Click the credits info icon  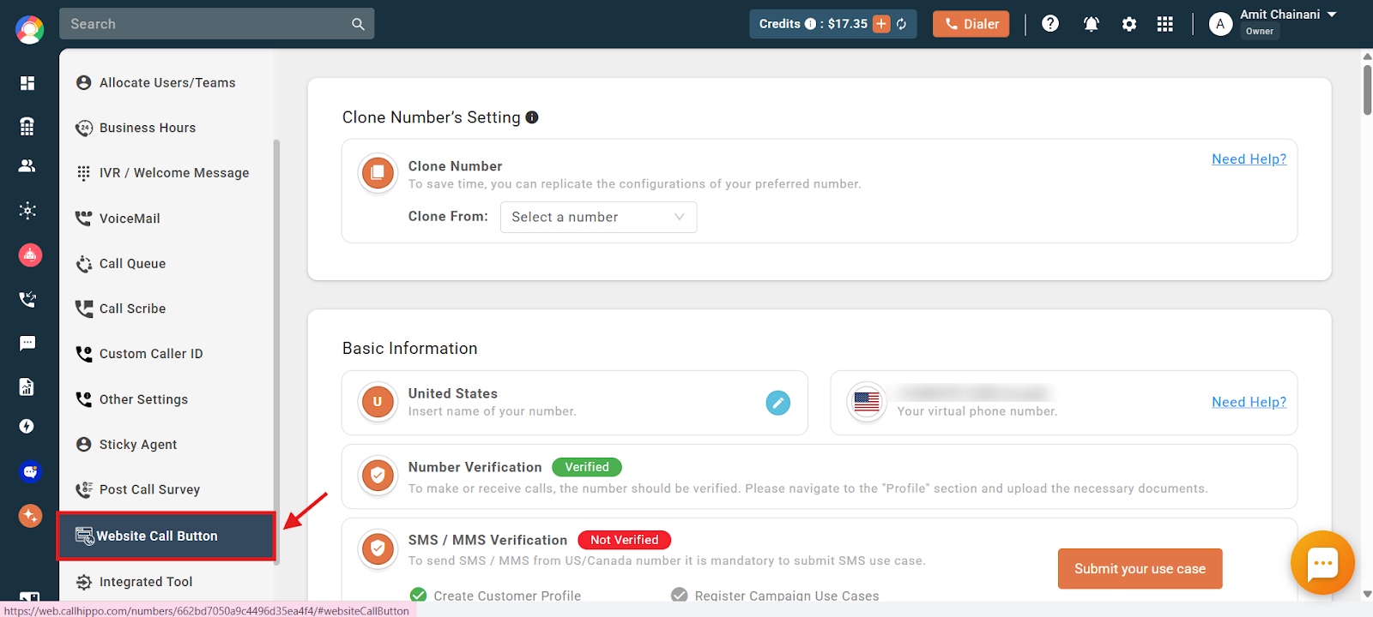[810, 24]
